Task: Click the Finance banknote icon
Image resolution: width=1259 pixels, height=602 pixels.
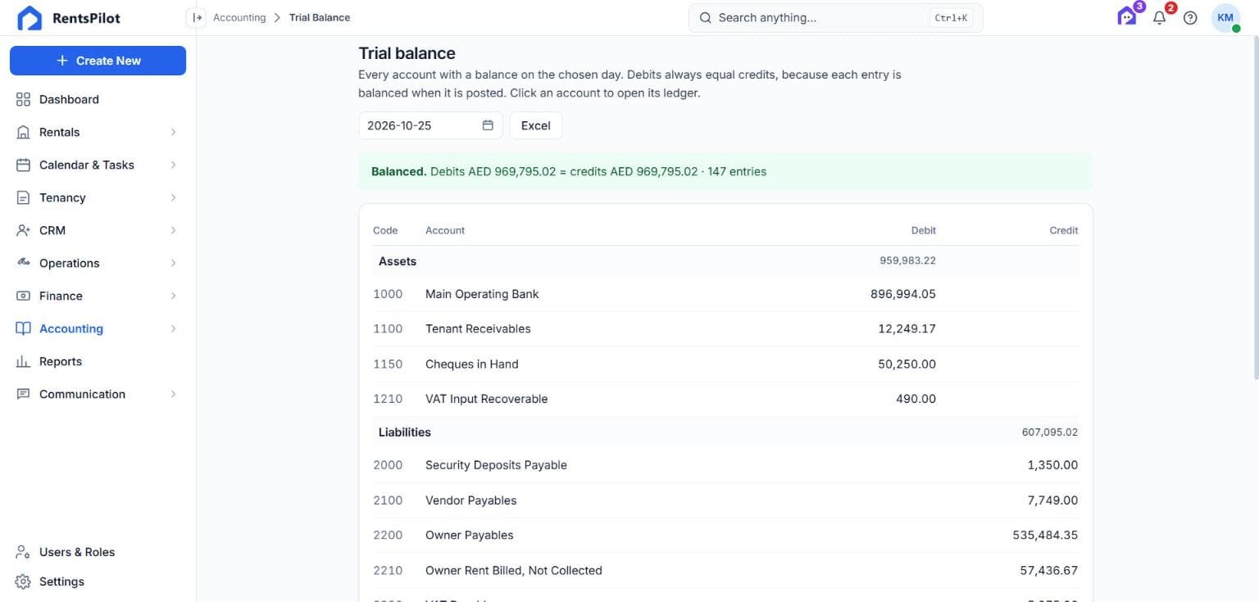Action: [23, 296]
